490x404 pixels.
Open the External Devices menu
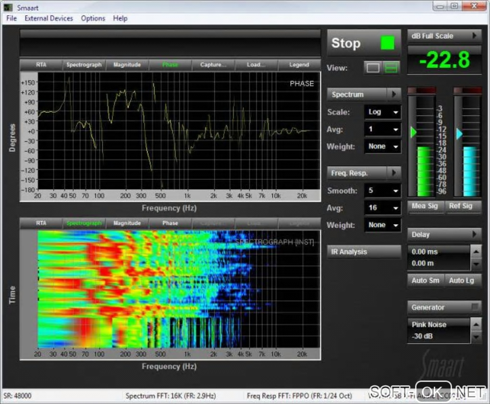pos(49,18)
